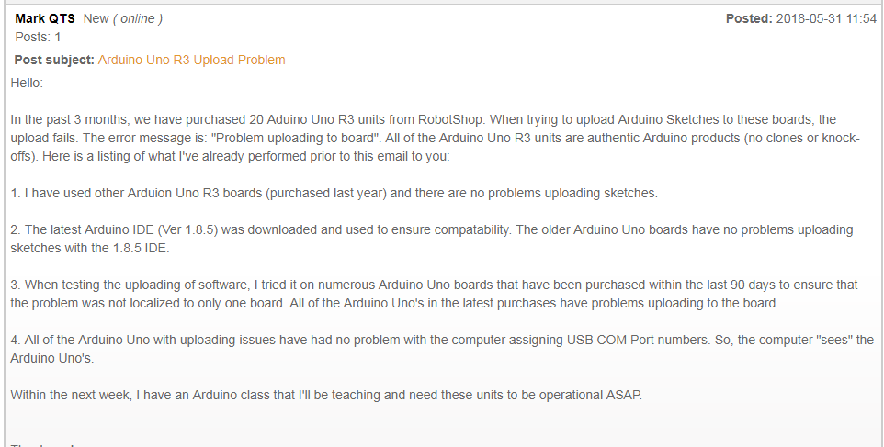Click list item 1 about other boards
This screenshot has width=884, height=447.
click(334, 193)
